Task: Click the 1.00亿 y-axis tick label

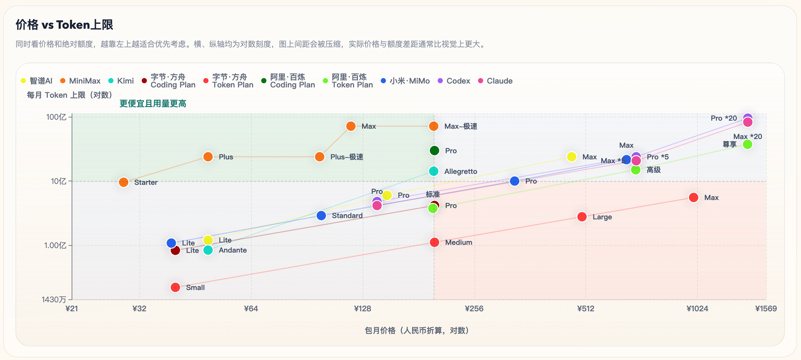Action: [x=55, y=245]
